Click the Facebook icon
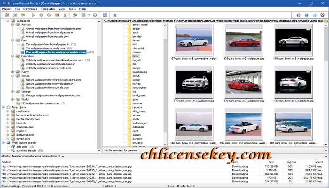The image size is (329, 188). [298, 15]
